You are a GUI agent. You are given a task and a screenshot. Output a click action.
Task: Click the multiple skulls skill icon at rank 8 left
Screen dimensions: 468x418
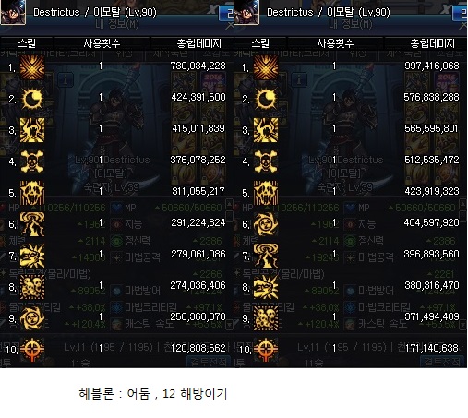click(x=32, y=287)
